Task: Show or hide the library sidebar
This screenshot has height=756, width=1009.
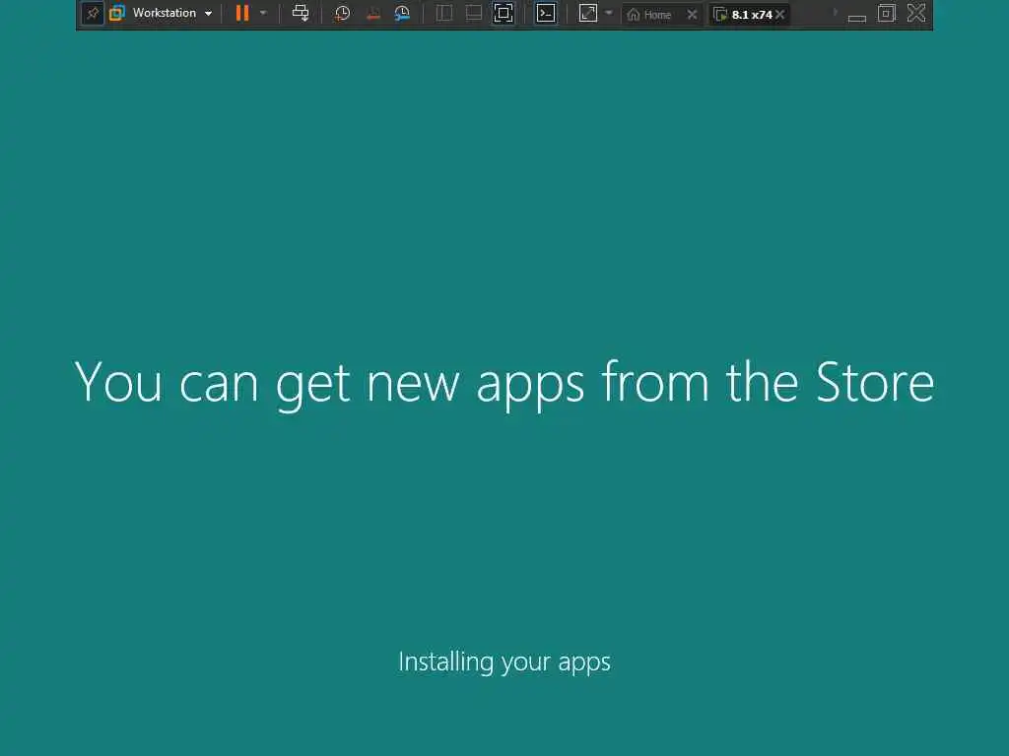Action: pos(444,14)
